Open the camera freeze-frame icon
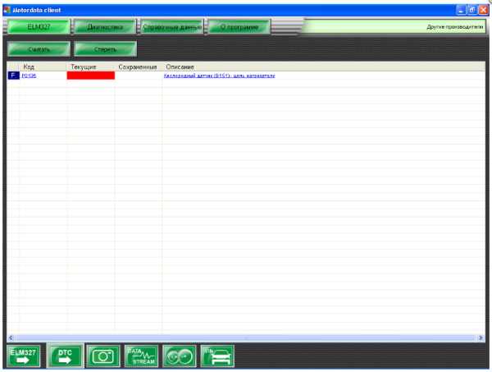Screen dimensions: 492x372 click(103, 356)
